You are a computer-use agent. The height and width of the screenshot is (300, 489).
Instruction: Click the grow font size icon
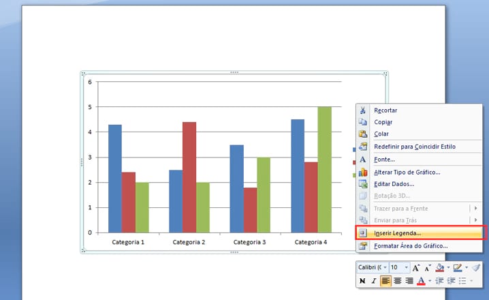tap(416, 268)
